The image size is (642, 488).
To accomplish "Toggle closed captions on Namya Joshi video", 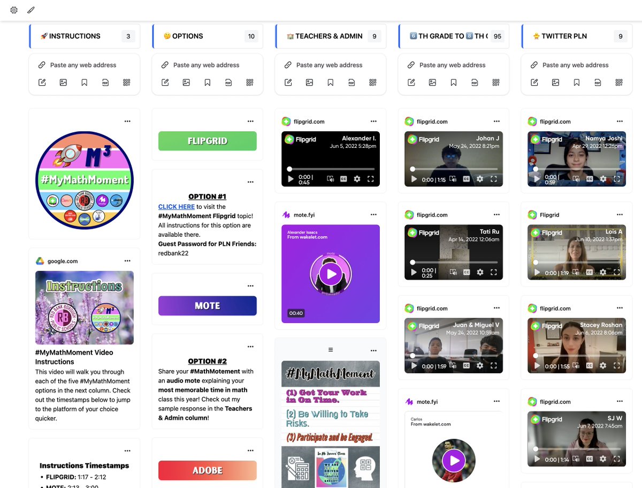I will 590,179.
